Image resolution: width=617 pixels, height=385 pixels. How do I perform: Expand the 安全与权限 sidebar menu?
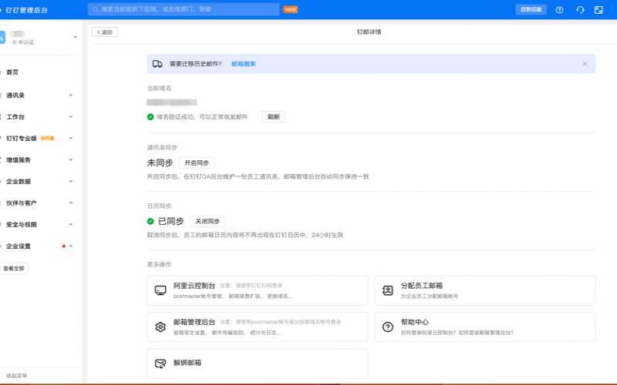[x=71, y=225]
